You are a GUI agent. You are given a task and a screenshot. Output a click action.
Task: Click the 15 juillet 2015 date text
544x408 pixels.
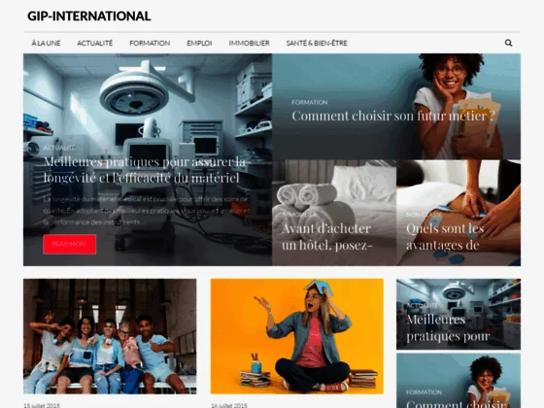42,405
